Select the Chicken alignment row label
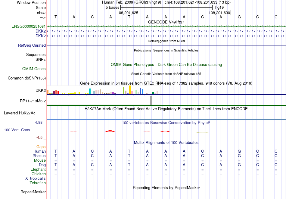286x199 pixels. [x=39, y=174]
